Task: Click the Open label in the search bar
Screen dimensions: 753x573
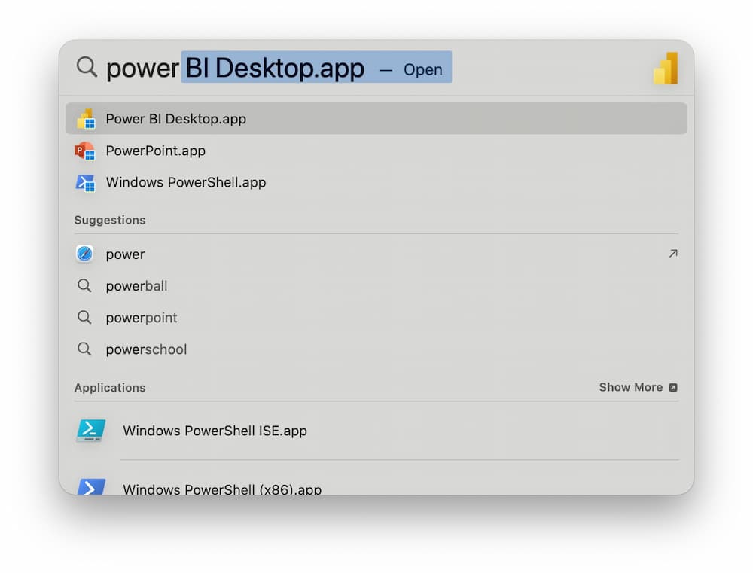Action: [422, 69]
